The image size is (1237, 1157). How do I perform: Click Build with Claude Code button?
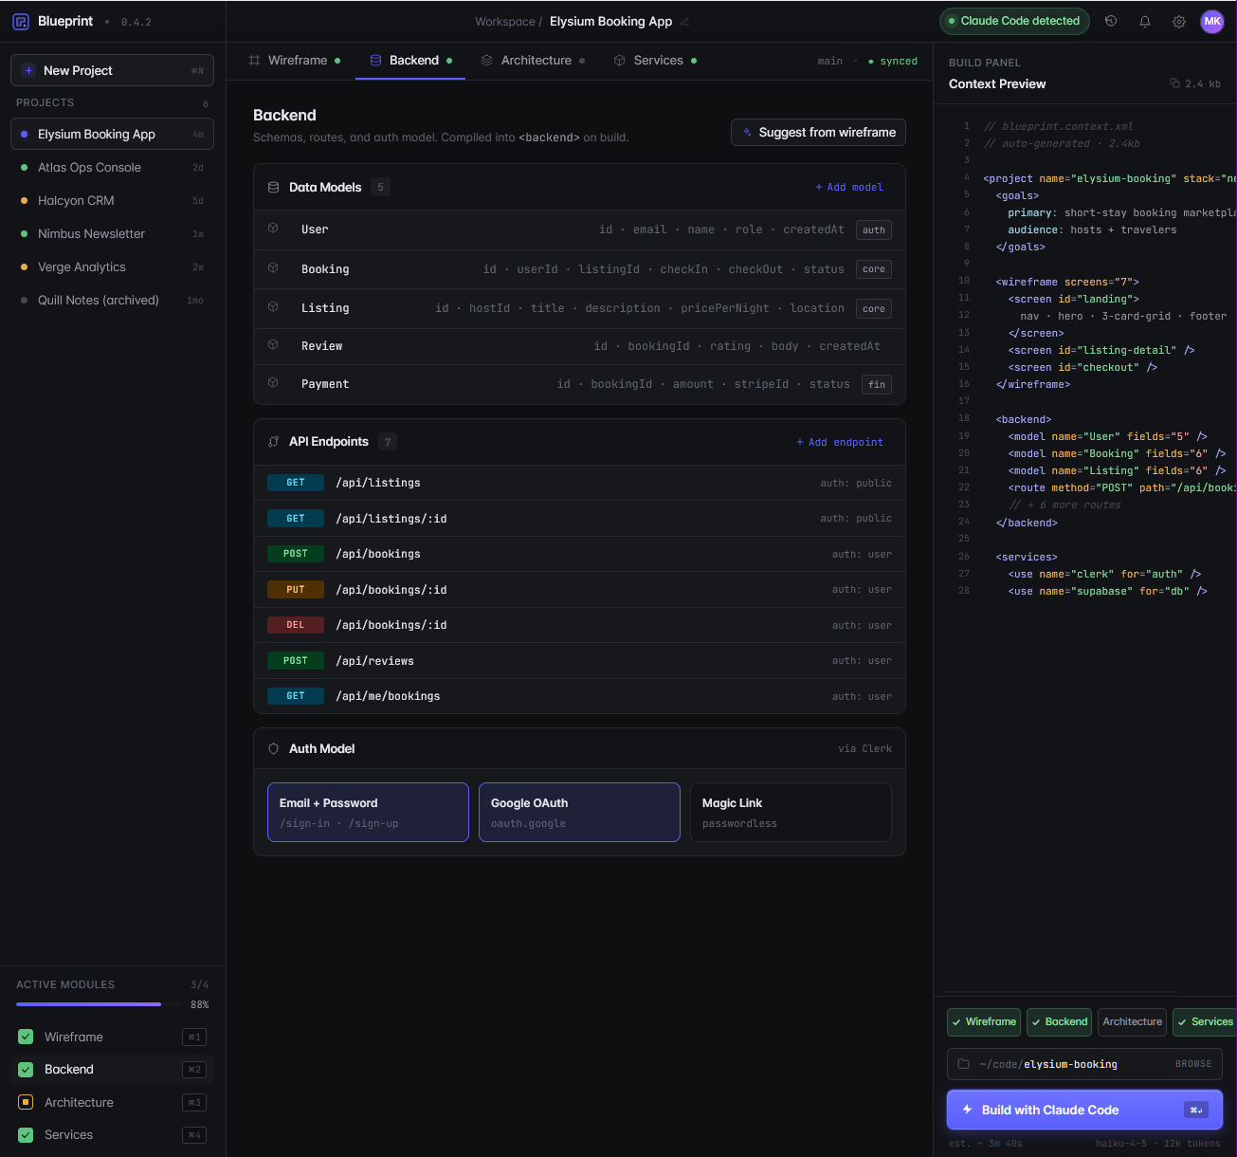pyautogui.click(x=1084, y=1110)
